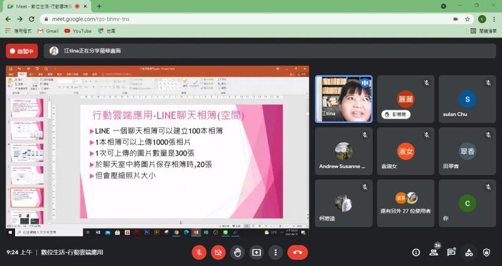Viewport: 502px width, 266px height.
Task: Open host controls shield icon
Action: 487,253
